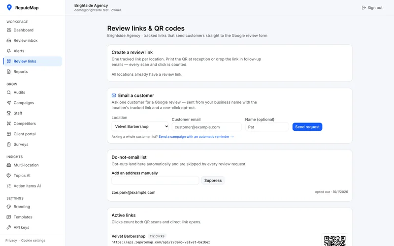This screenshot has width=394, height=246.
Task: Go to Review inbox
Action: coord(33,40)
